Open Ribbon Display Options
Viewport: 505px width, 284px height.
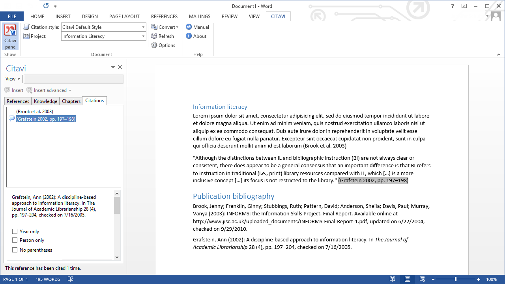click(464, 6)
